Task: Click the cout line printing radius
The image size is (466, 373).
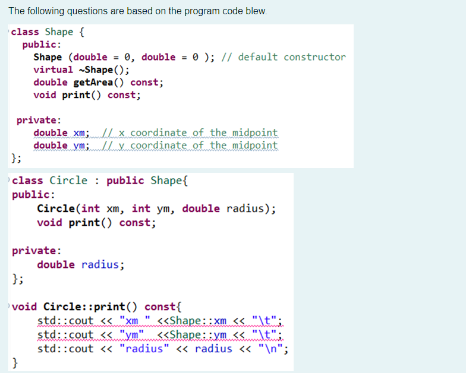Action: 163,349
